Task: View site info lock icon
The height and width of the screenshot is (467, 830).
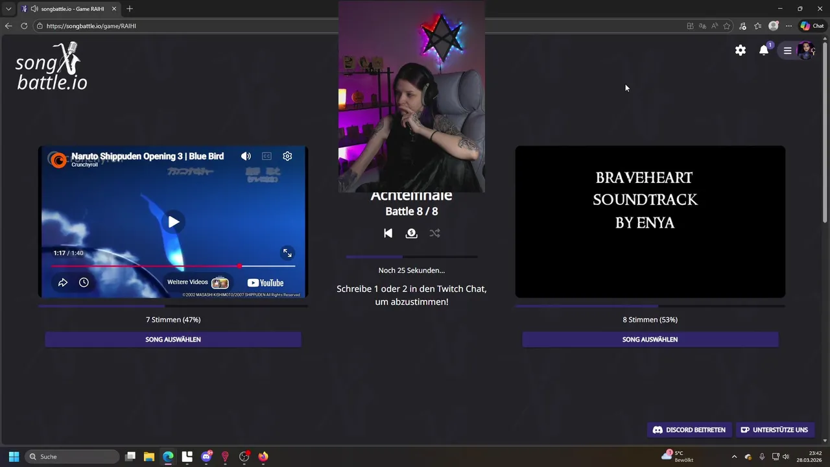Action: (40, 26)
